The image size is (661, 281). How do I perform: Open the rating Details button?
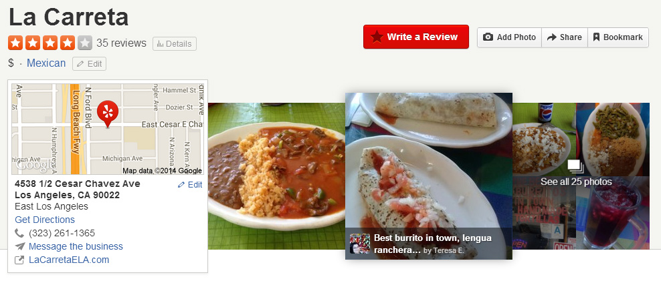tap(175, 44)
